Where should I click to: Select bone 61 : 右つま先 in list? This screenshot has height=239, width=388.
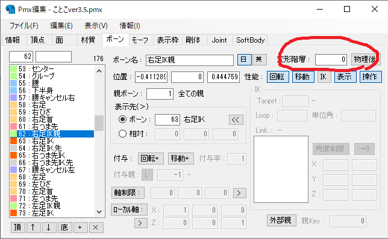pos(52,126)
